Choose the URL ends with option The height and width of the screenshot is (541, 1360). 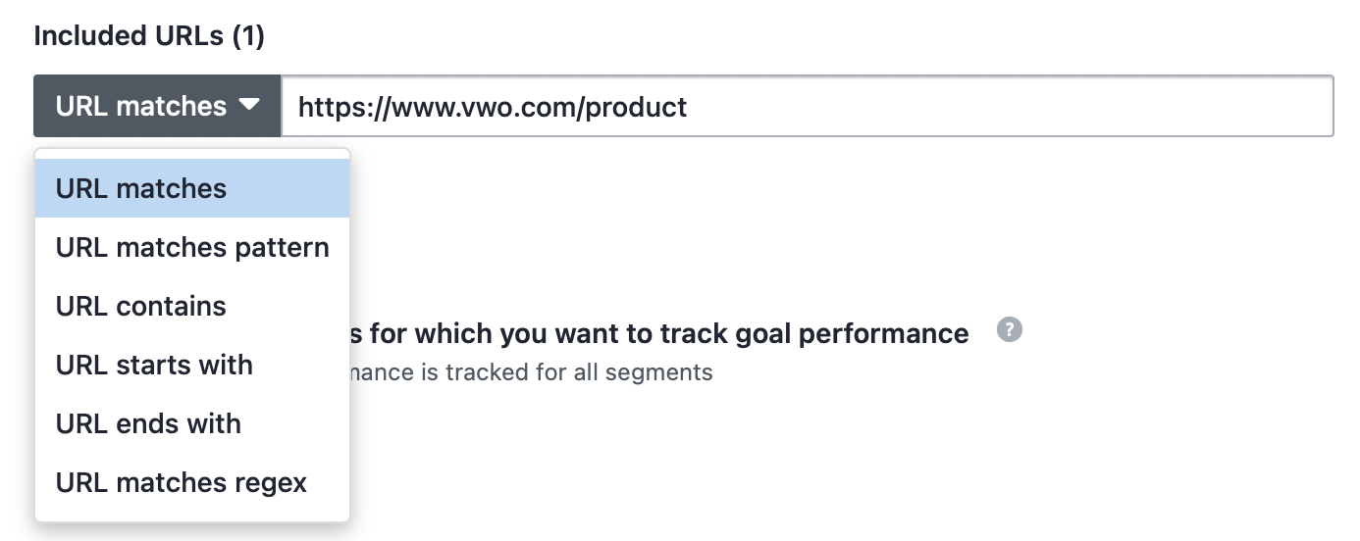click(x=192, y=423)
